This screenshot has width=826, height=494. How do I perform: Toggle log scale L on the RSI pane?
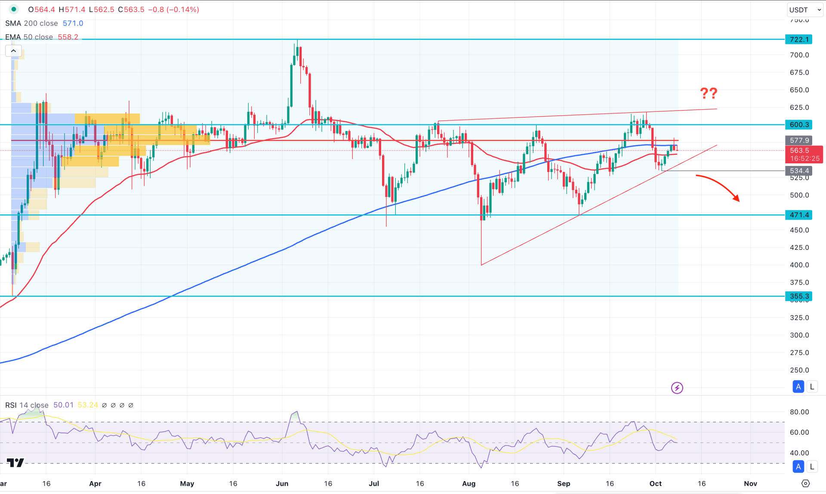812,466
